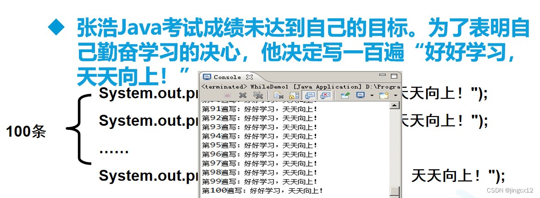
Task: Minimize the Console view panel
Action: coord(383,75)
